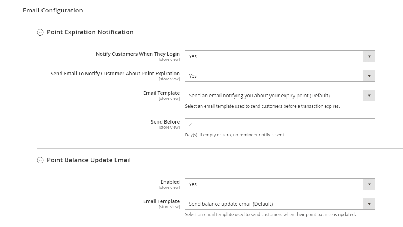Open the Yes value of Enabled field
403x227 pixels.
[274, 184]
